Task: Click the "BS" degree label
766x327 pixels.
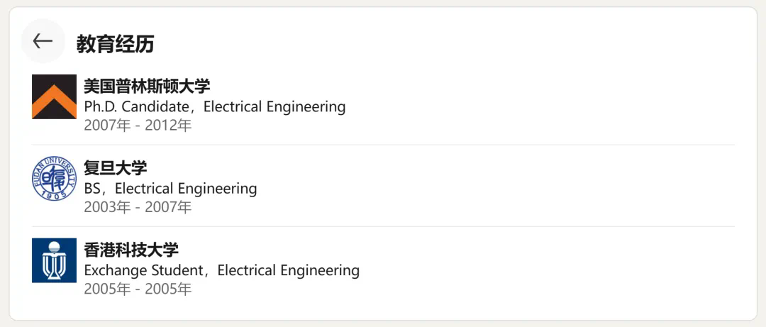Action: click(92, 189)
